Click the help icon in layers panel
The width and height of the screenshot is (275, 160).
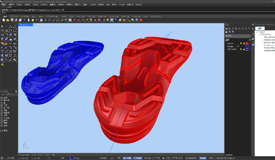[233, 32]
